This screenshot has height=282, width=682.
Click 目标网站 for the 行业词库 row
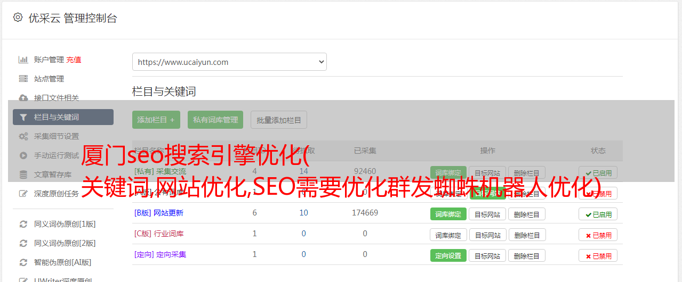coord(487,235)
